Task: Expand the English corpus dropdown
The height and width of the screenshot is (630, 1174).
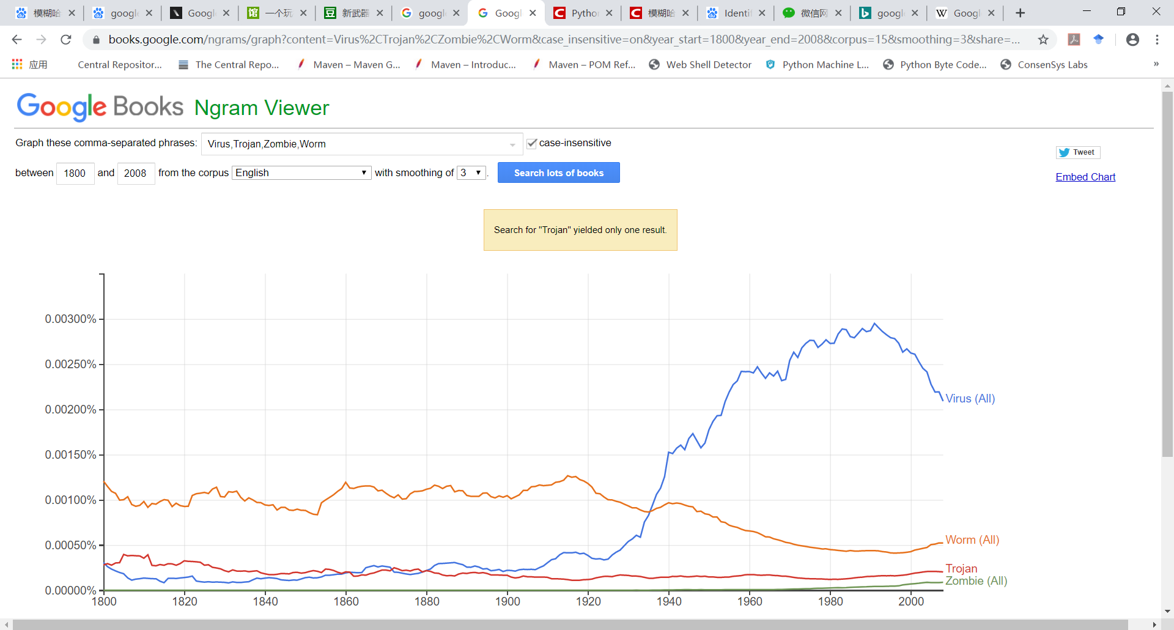Action: click(x=301, y=172)
